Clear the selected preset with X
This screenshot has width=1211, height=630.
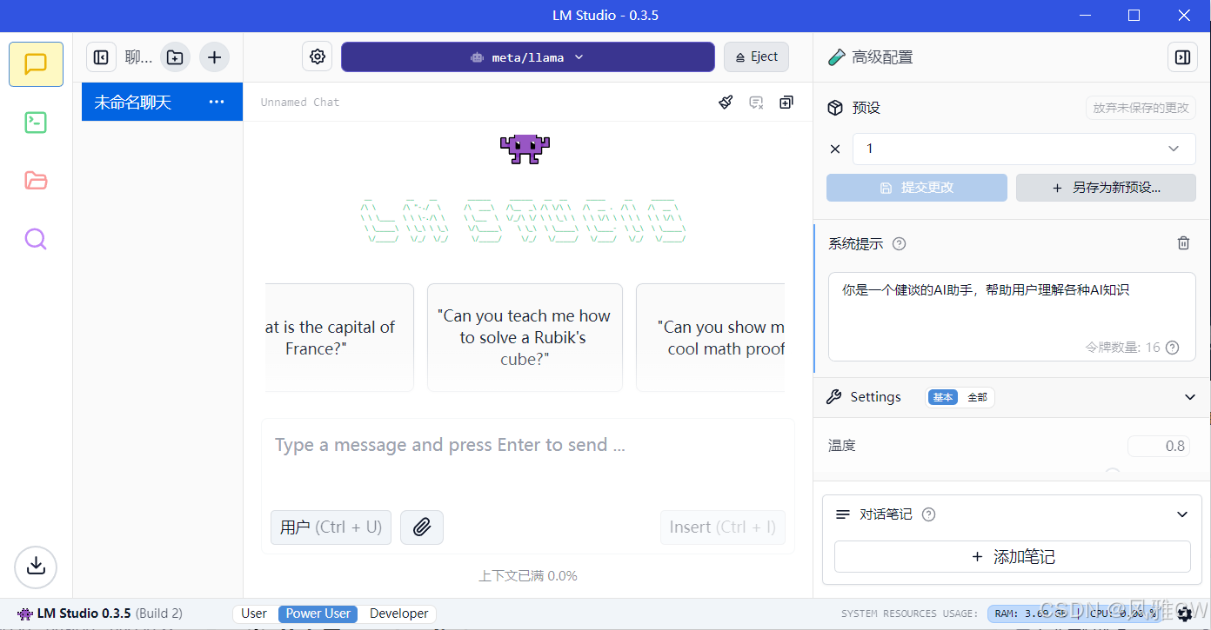(x=835, y=149)
